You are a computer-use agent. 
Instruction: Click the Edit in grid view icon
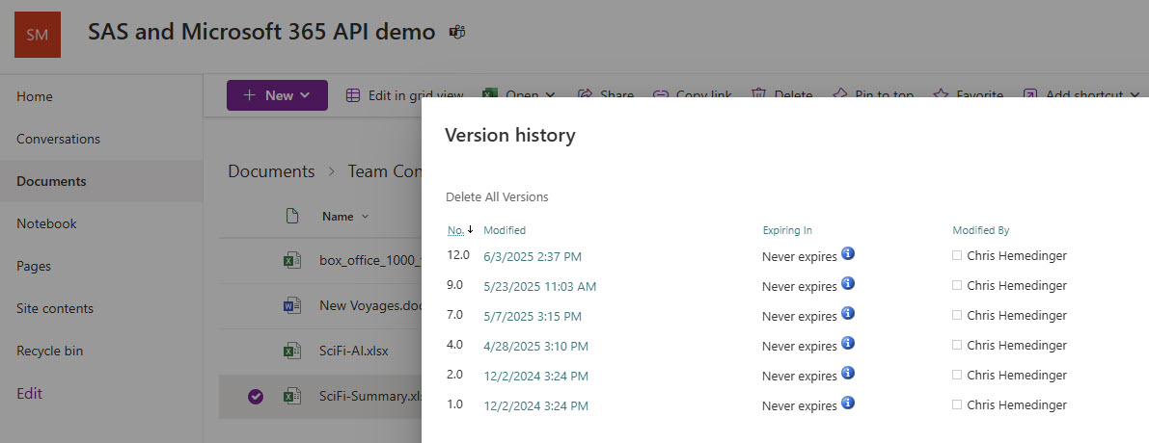point(353,95)
